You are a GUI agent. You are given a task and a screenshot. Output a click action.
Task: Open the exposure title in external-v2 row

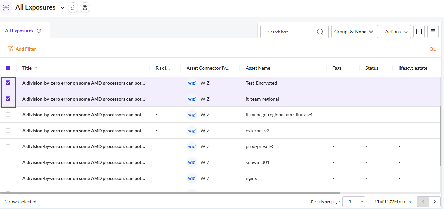click(84, 131)
